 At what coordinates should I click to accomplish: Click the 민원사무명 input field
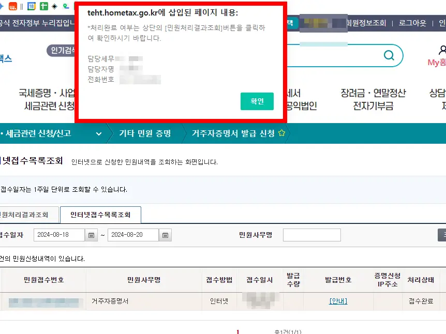(x=312, y=235)
